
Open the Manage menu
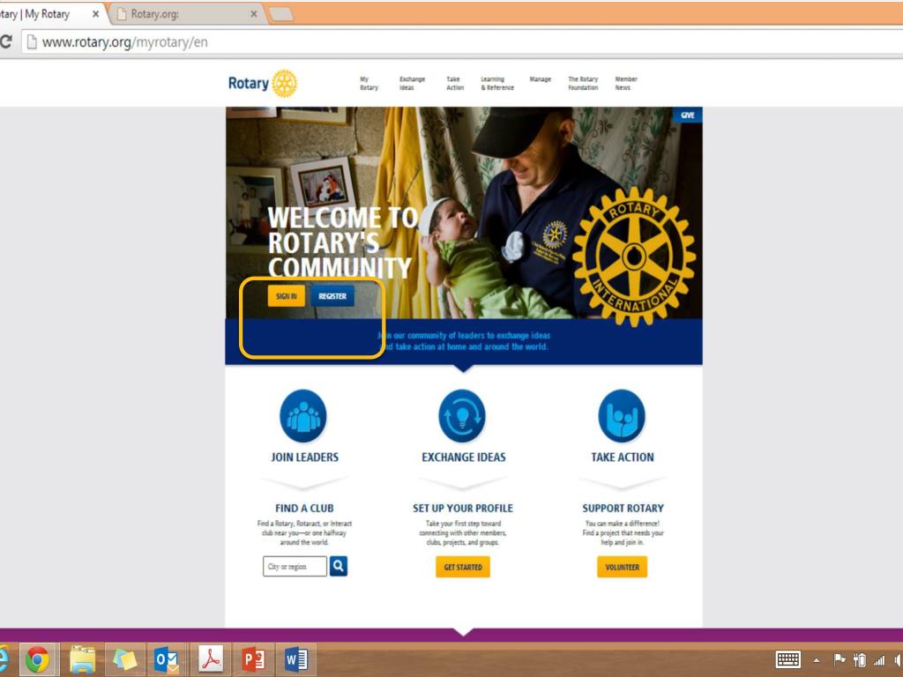tap(541, 79)
